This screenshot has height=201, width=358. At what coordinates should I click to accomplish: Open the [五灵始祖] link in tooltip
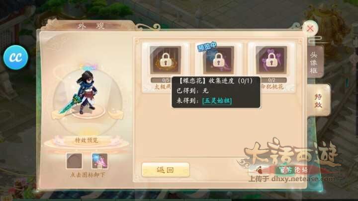pos(217,101)
